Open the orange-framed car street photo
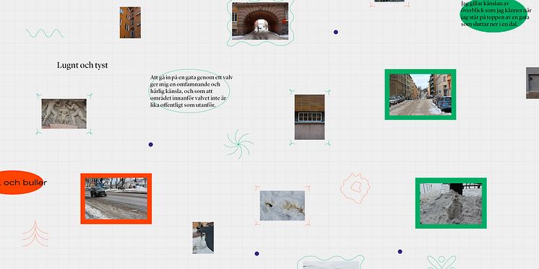 pyautogui.click(x=116, y=198)
